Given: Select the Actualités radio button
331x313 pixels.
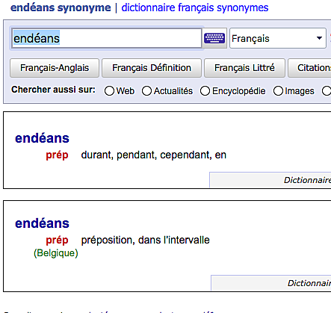Looking at the screenshot, I should [x=146, y=91].
